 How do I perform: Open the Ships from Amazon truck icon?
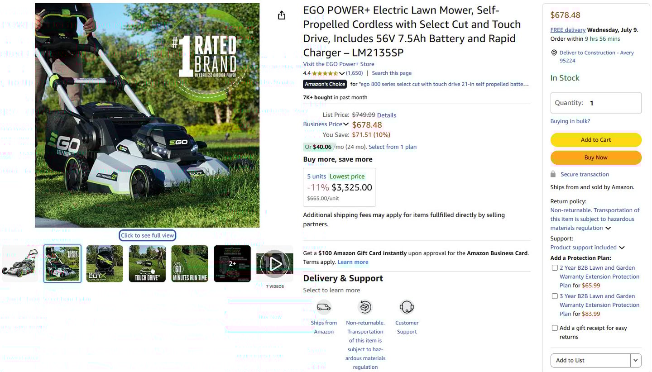pos(324,307)
